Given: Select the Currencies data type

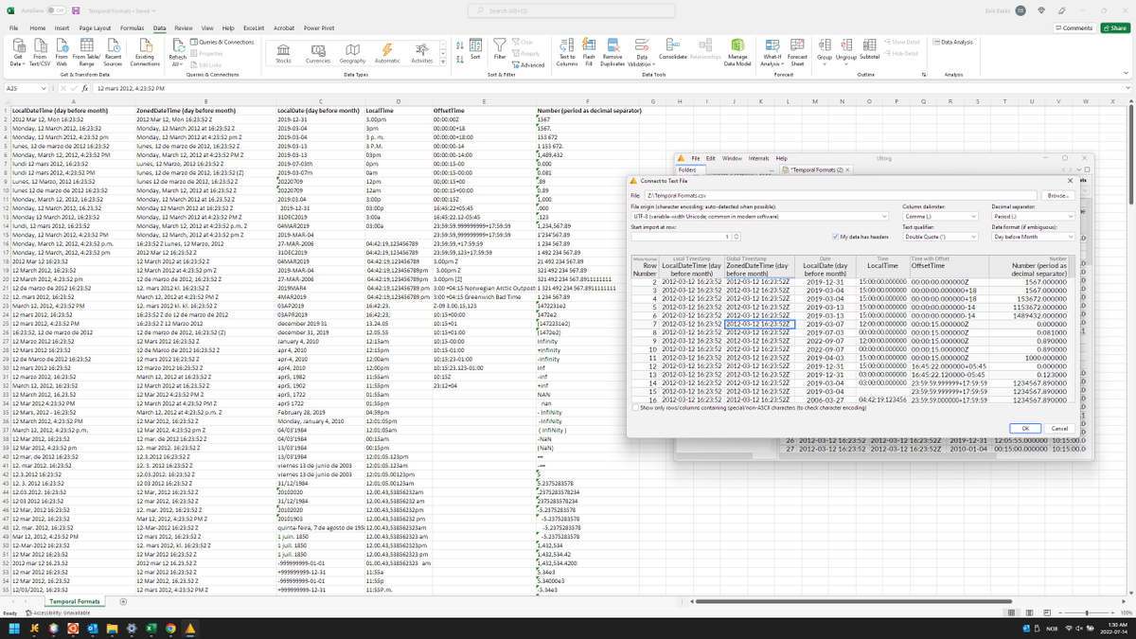Looking at the screenshot, I should (318, 53).
